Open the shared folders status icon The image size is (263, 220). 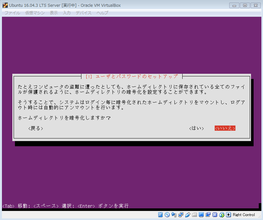pos(195,215)
